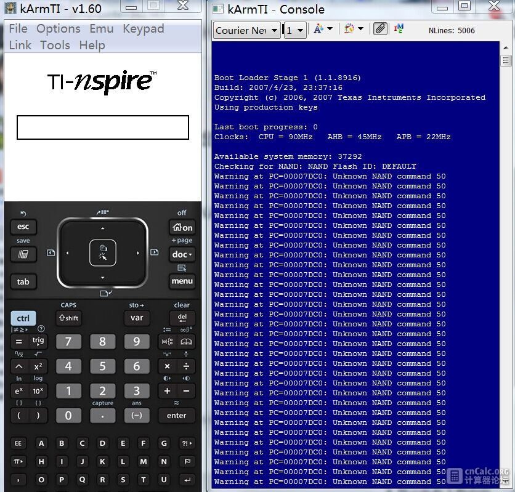Click the console vertical scrollbar thumb
This screenshot has height=492, width=515.
[x=506, y=60]
